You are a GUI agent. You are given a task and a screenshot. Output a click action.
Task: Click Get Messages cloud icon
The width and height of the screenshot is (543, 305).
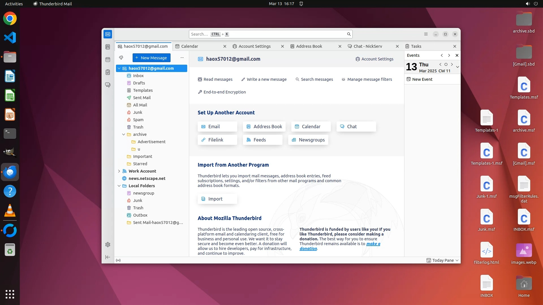(x=121, y=58)
